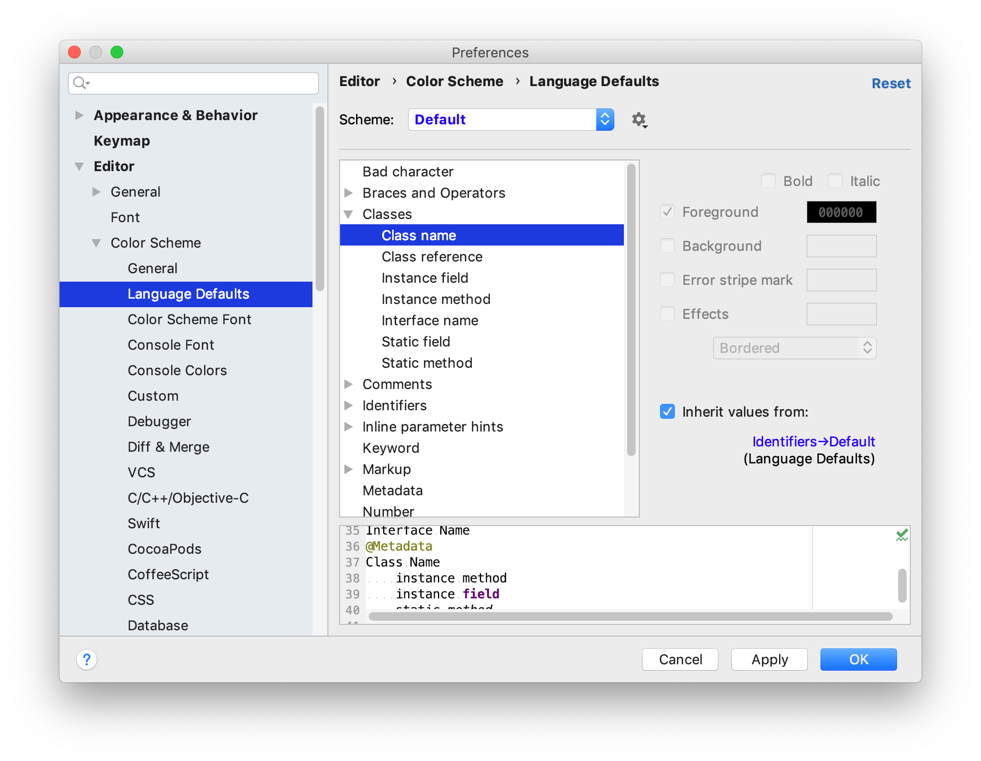Click Color Scheme in the breadcrumb
Image resolution: width=981 pixels, height=761 pixels.
[454, 81]
